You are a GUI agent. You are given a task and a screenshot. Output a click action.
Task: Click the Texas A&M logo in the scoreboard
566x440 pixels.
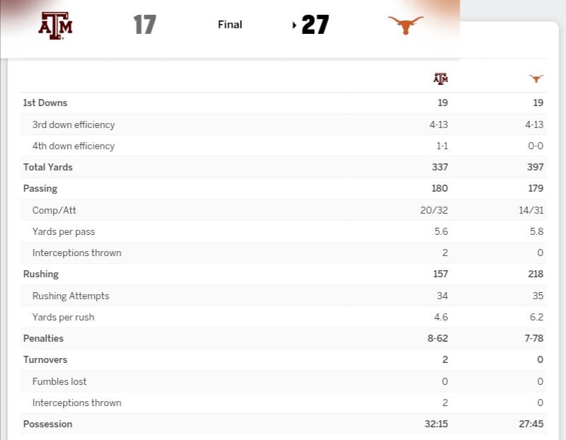(55, 25)
